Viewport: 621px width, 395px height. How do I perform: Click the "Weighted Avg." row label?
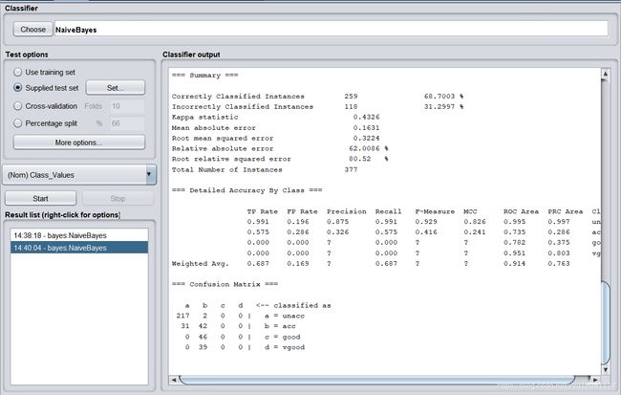click(x=201, y=264)
